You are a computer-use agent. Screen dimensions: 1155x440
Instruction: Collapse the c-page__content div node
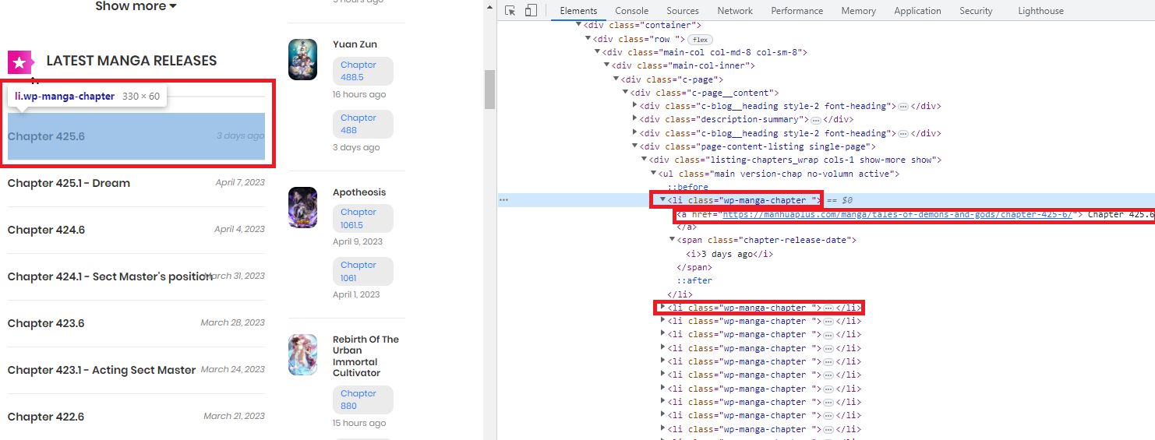[626, 93]
